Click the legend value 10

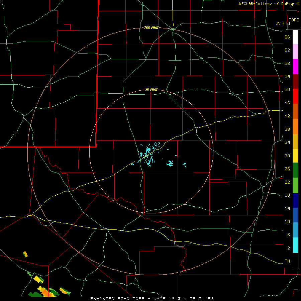click(x=287, y=221)
